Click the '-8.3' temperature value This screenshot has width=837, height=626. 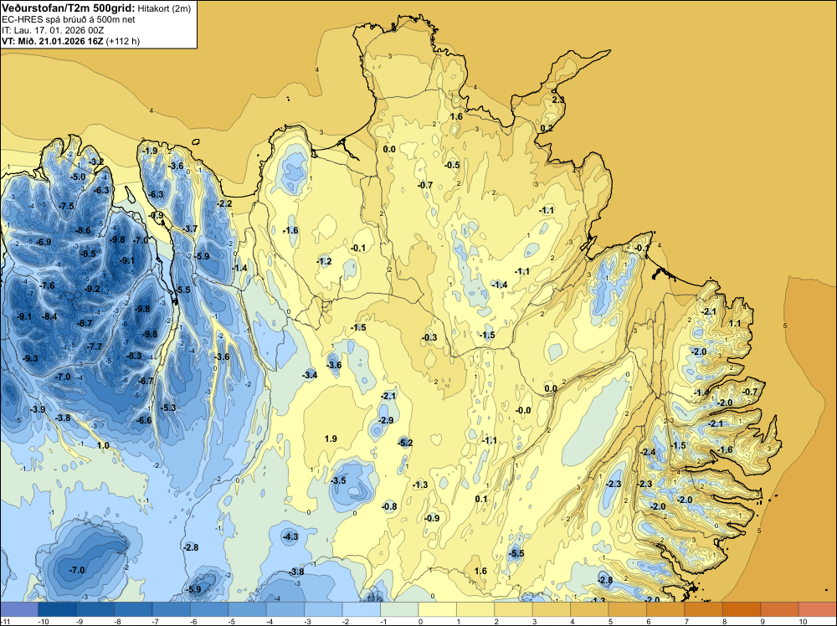click(134, 356)
